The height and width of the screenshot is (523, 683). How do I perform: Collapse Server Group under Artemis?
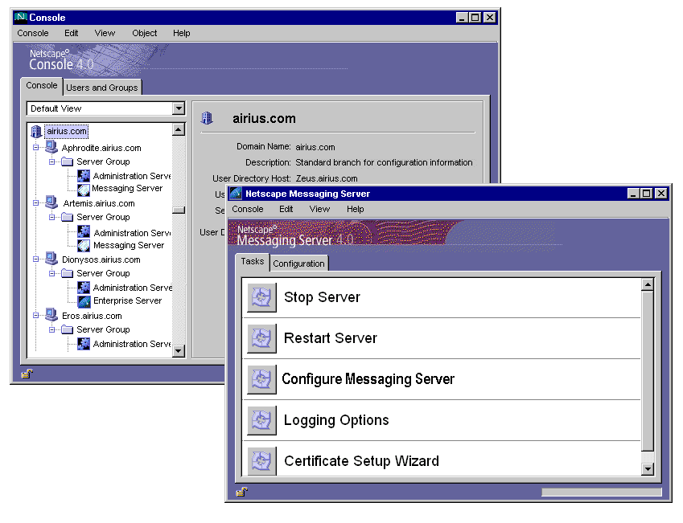51,217
